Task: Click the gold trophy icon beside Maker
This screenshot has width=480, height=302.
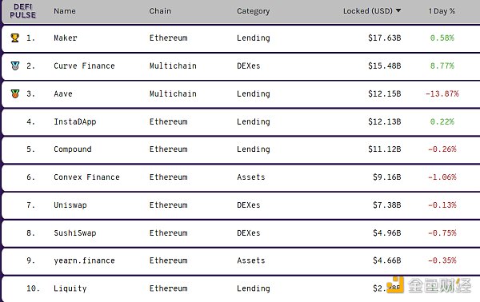Action: (15, 38)
